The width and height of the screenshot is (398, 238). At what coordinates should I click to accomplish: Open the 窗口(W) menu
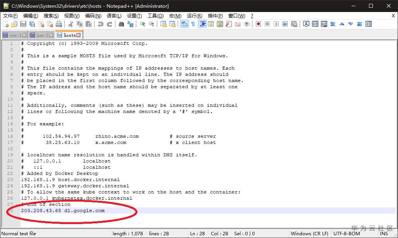coord(237,16)
